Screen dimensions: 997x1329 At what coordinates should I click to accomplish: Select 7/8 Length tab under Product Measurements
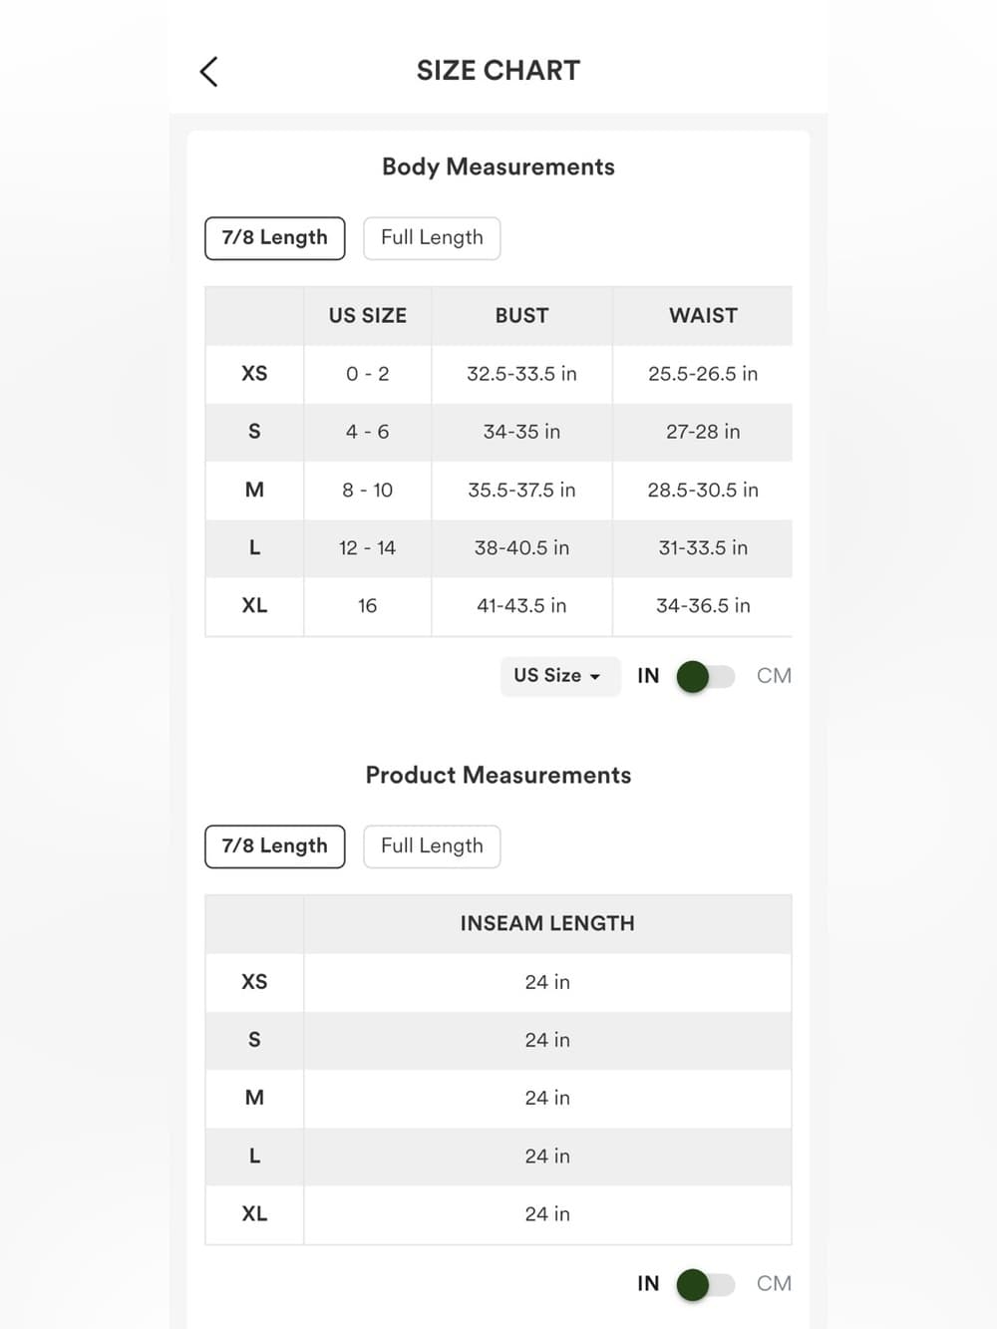click(275, 846)
